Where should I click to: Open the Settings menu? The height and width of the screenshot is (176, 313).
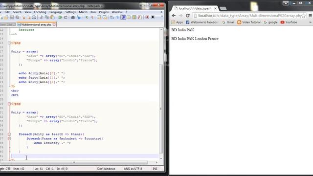coord(70,12)
